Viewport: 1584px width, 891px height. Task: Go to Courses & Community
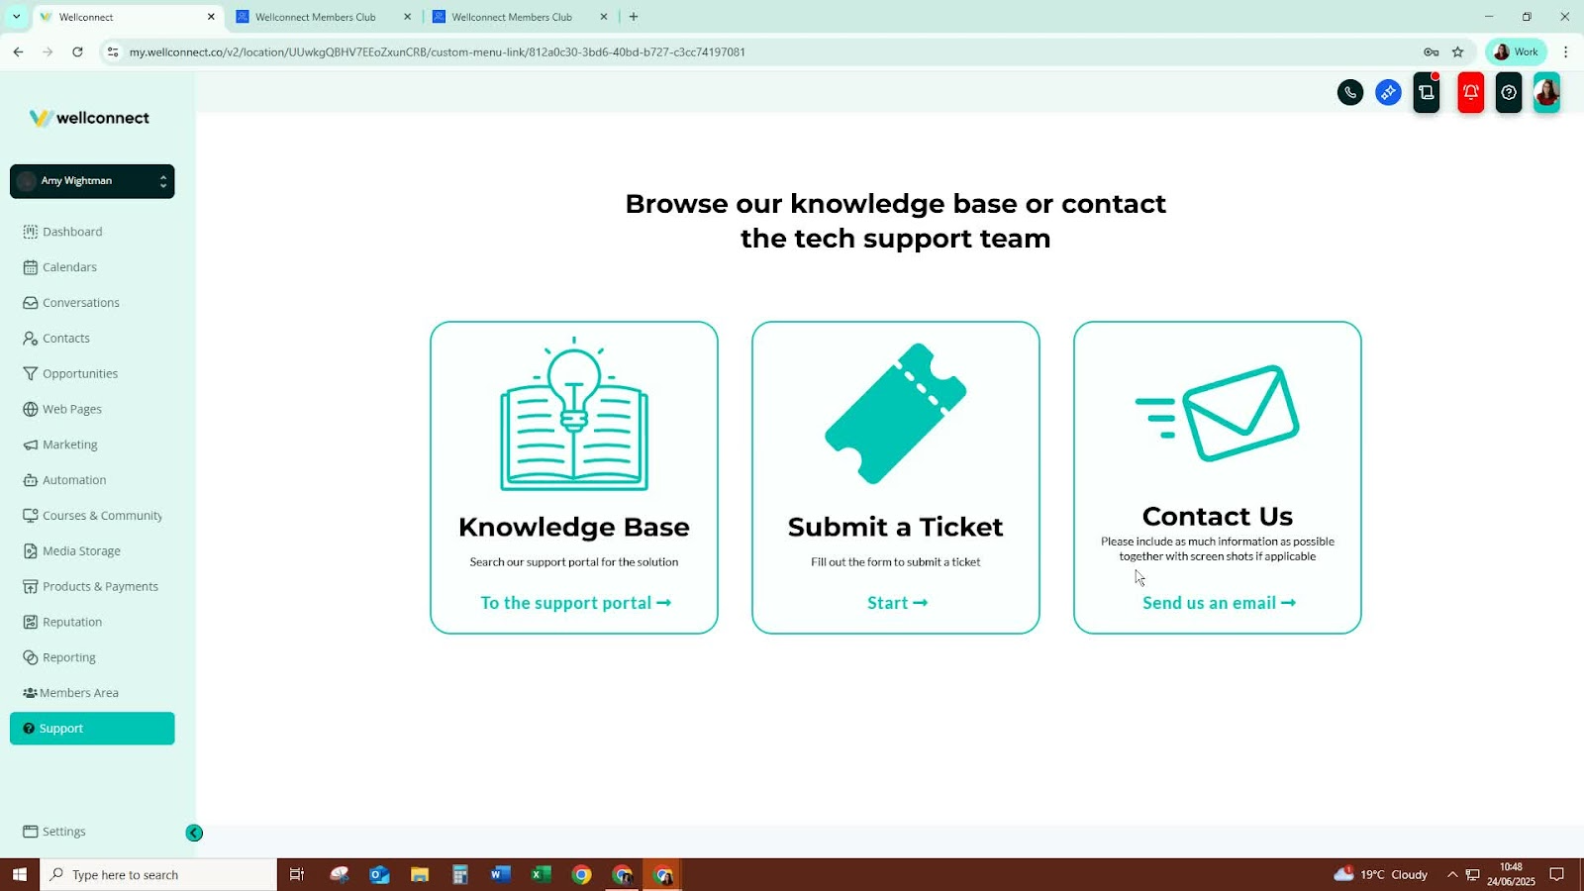tap(93, 516)
